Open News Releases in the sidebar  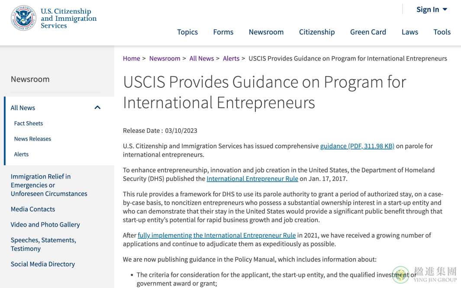click(32, 138)
